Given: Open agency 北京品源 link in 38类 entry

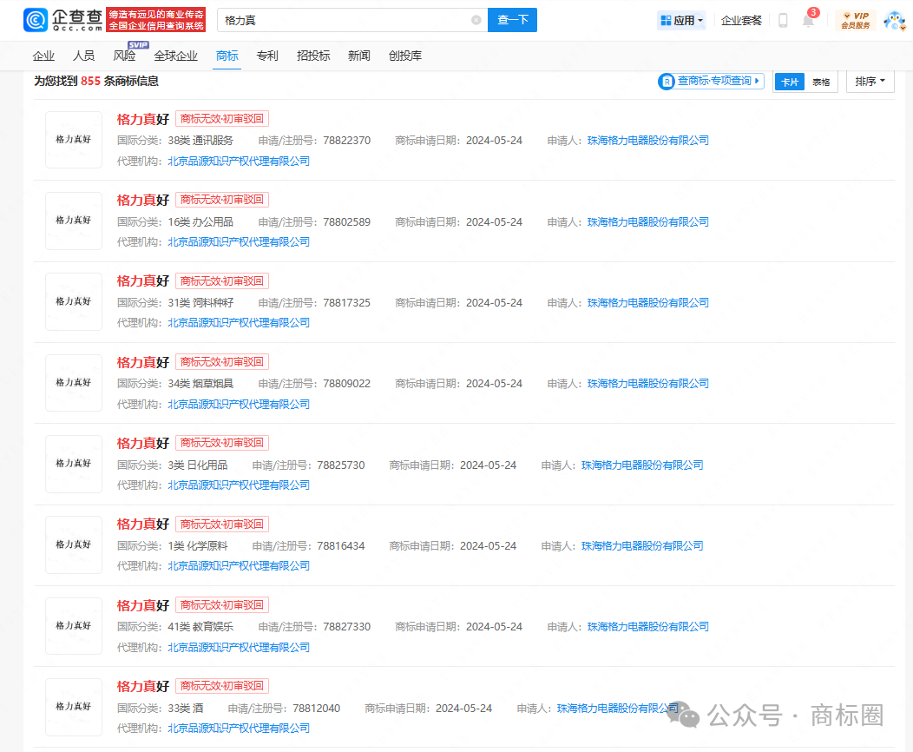Looking at the screenshot, I should (239, 162).
